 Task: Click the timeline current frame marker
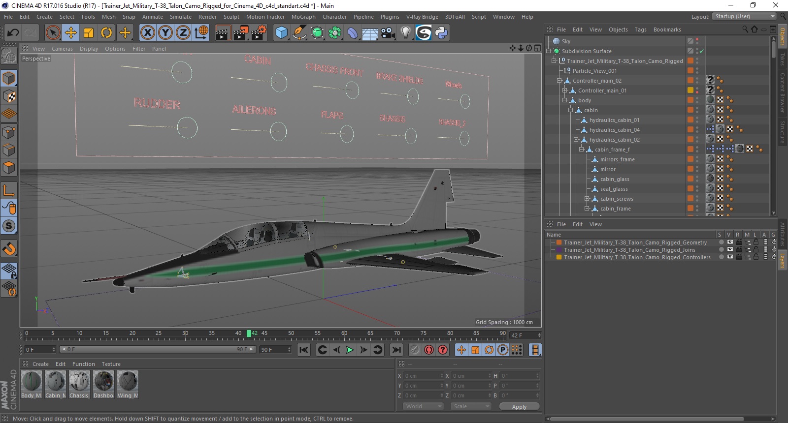tap(249, 333)
